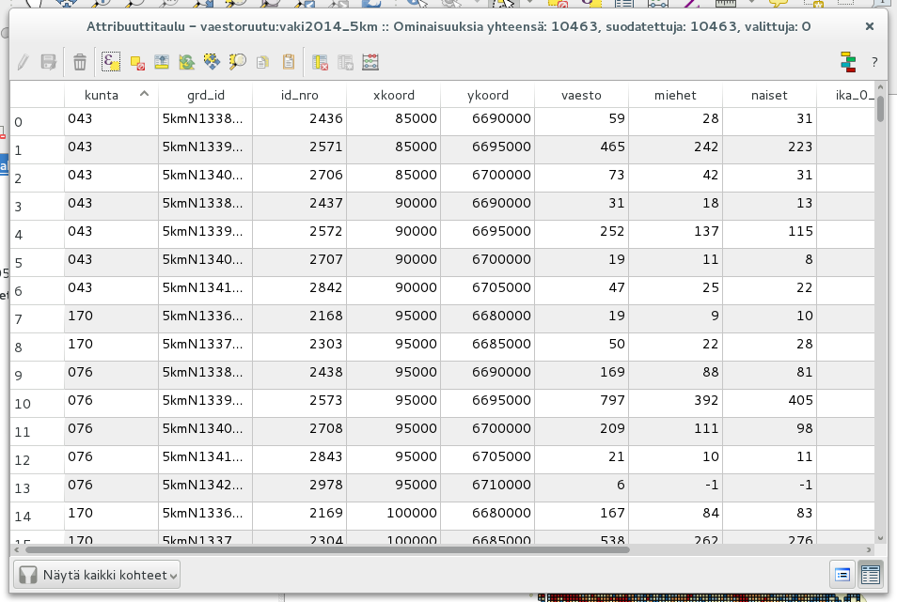The image size is (897, 602).
Task: Switch to form view
Action: tap(842, 575)
